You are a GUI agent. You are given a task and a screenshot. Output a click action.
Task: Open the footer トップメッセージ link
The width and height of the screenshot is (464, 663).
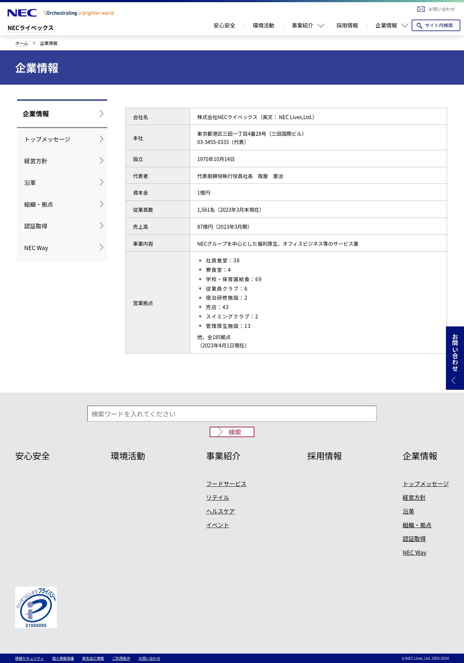(426, 484)
